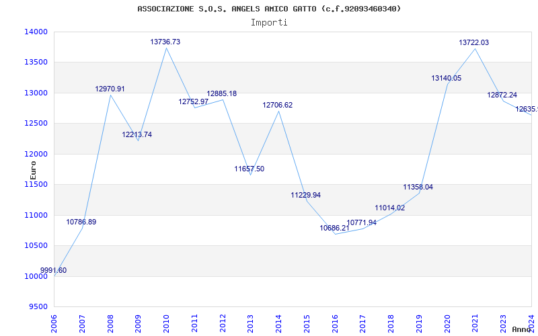The image size is (538, 336).
Task: Select the 9500 y-axis tick label
Action: 38,307
